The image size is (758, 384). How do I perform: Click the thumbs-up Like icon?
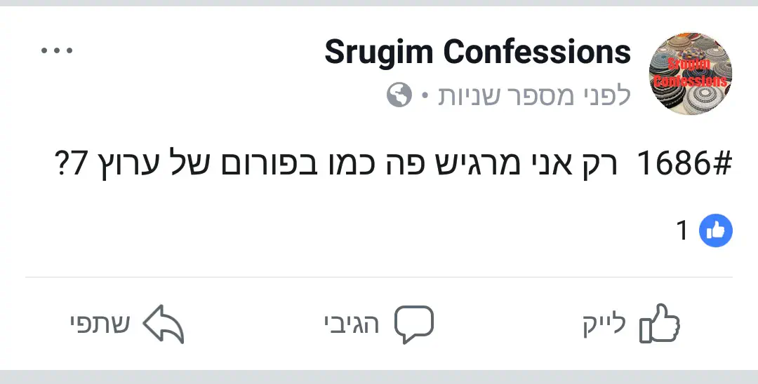coord(660,324)
